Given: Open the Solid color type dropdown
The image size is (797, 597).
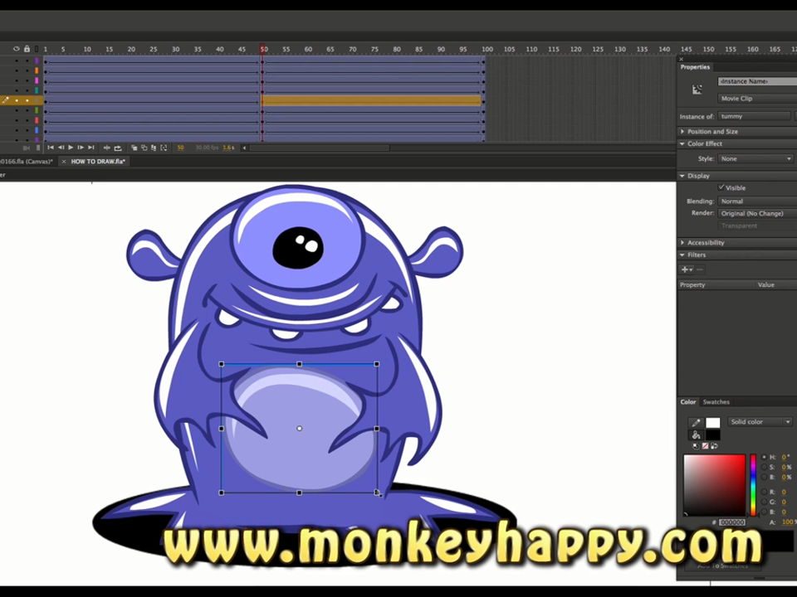Looking at the screenshot, I should [x=760, y=422].
